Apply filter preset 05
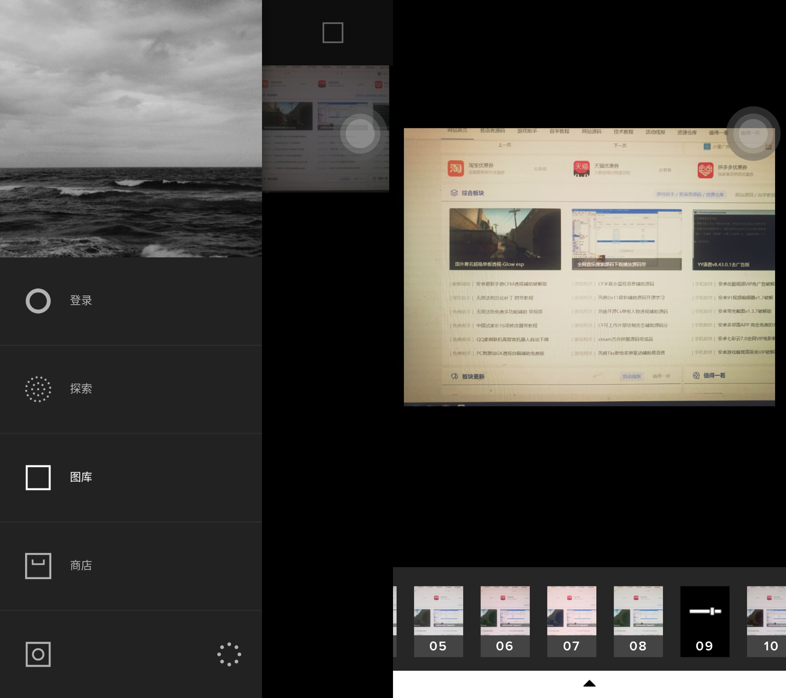This screenshot has width=786, height=698. pyautogui.click(x=438, y=621)
